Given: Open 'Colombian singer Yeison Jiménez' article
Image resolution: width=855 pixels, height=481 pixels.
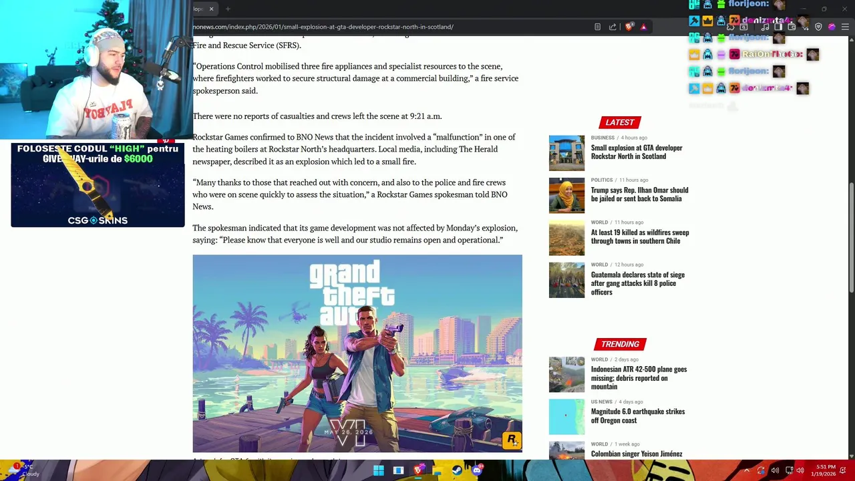Looking at the screenshot, I should [x=637, y=454].
